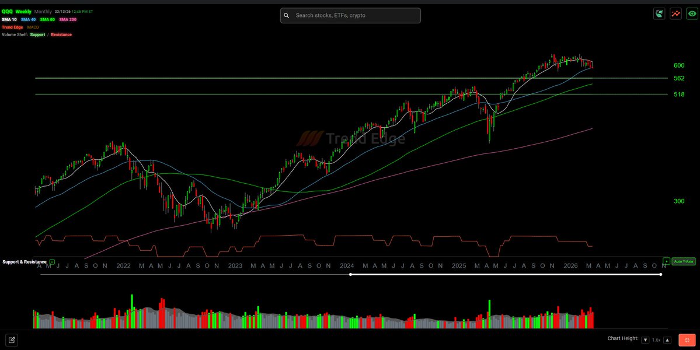Click the search magnifier icon

(287, 16)
